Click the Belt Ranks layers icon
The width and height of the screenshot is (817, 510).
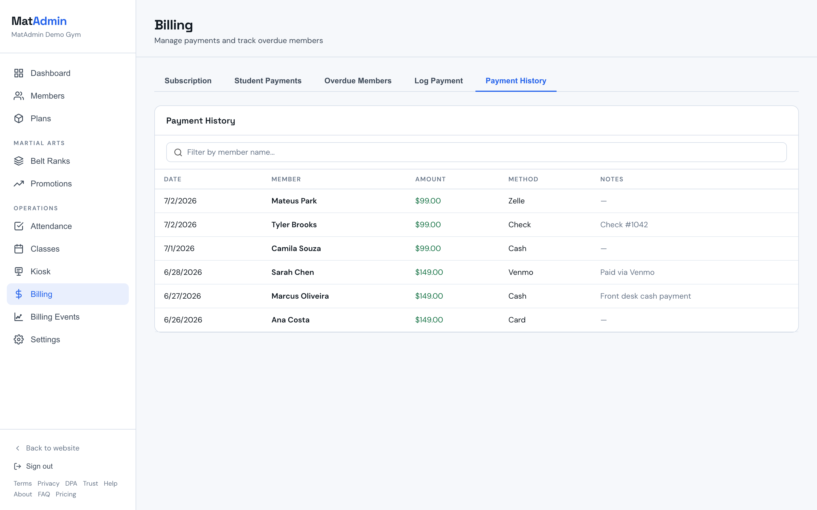(18, 161)
